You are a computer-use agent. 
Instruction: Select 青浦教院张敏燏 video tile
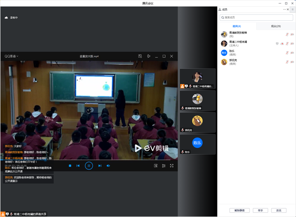point(198,101)
